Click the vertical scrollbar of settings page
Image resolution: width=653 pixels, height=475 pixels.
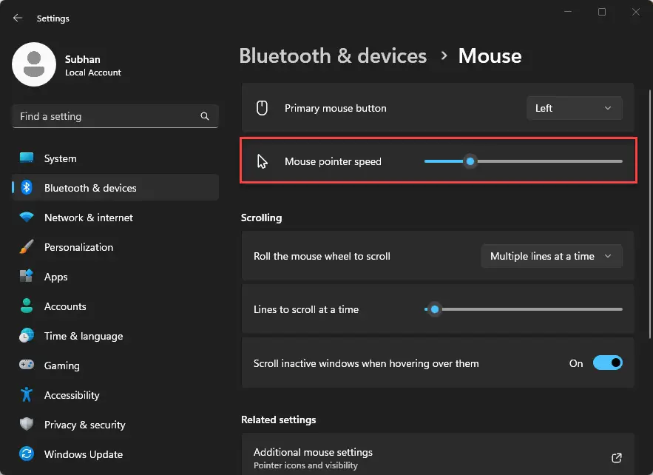pyautogui.click(x=649, y=213)
